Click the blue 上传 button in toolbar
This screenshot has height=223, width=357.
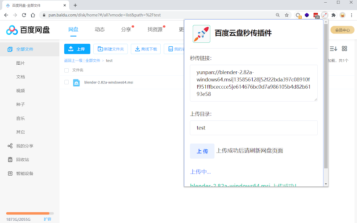(x=77, y=49)
